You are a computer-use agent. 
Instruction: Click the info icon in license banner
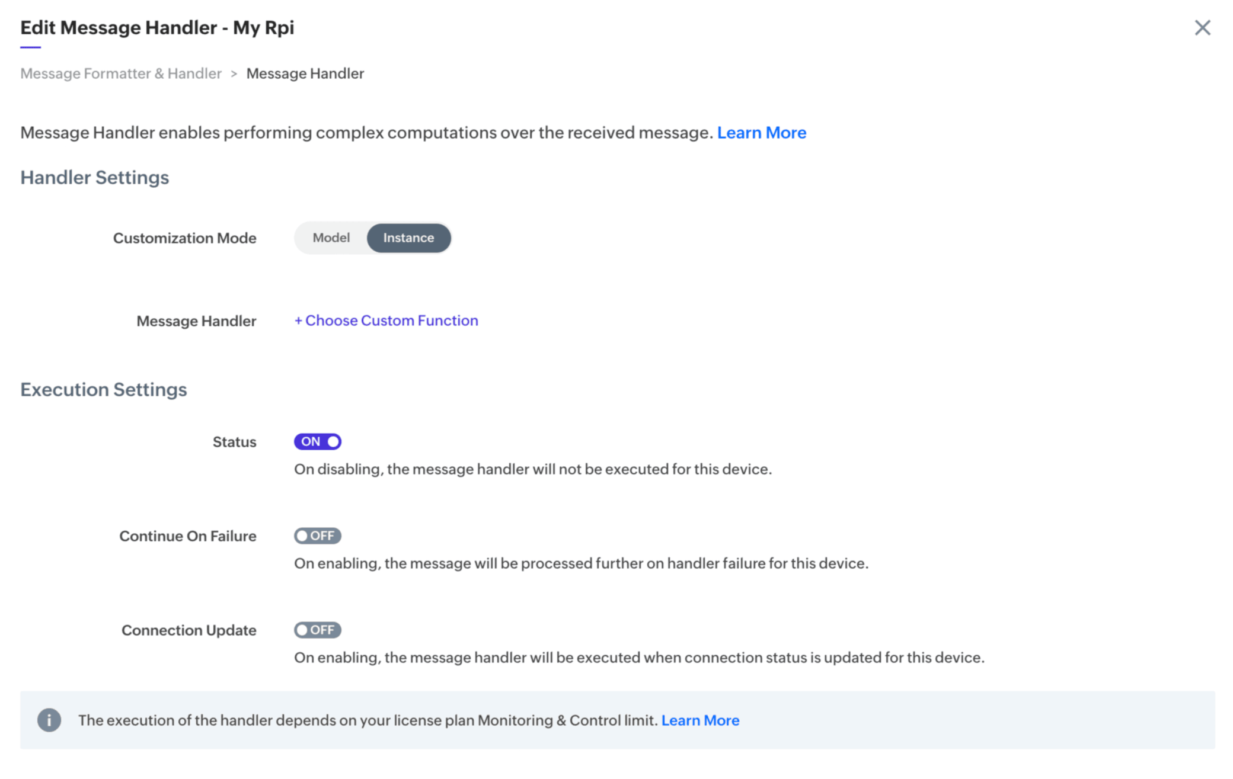point(49,720)
